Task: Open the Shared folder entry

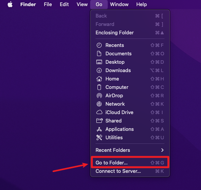Action: pyautogui.click(x=130, y=121)
